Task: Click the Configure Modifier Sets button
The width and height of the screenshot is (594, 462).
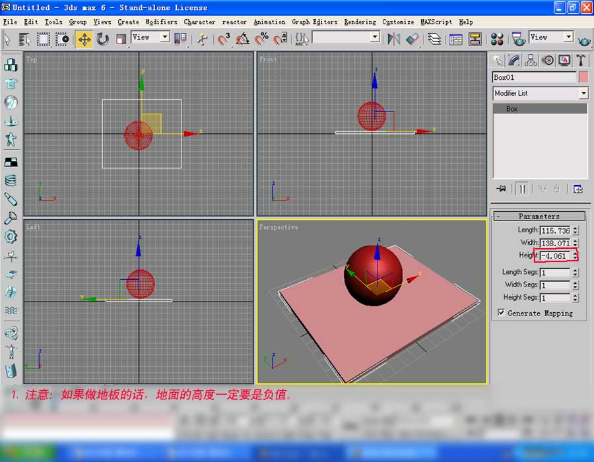Action: point(578,189)
